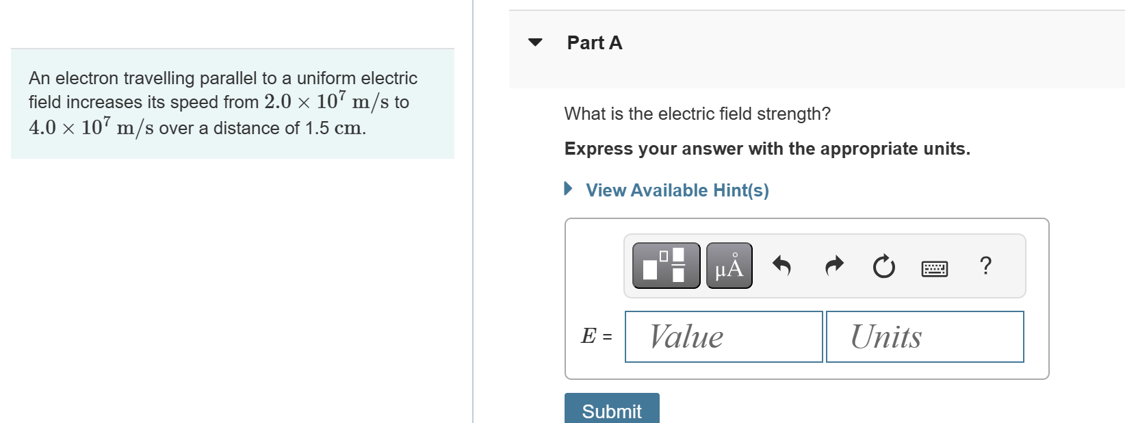Undo the last answer edit
Viewport: 1125px width, 423px height.
click(781, 266)
